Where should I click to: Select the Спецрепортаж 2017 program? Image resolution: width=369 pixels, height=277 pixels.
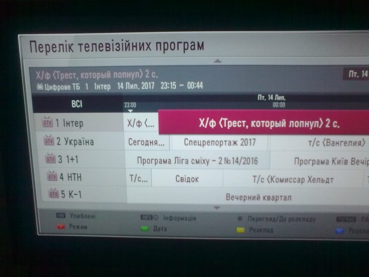pyautogui.click(x=220, y=143)
